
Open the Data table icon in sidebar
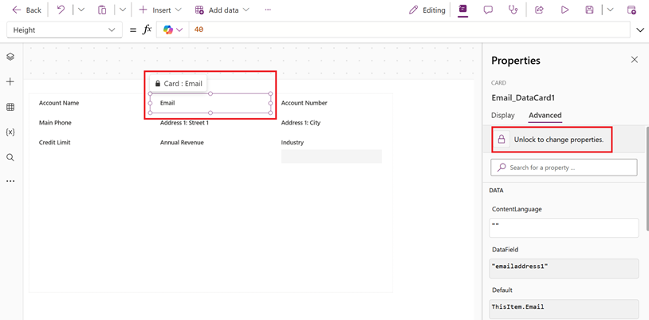coord(10,107)
